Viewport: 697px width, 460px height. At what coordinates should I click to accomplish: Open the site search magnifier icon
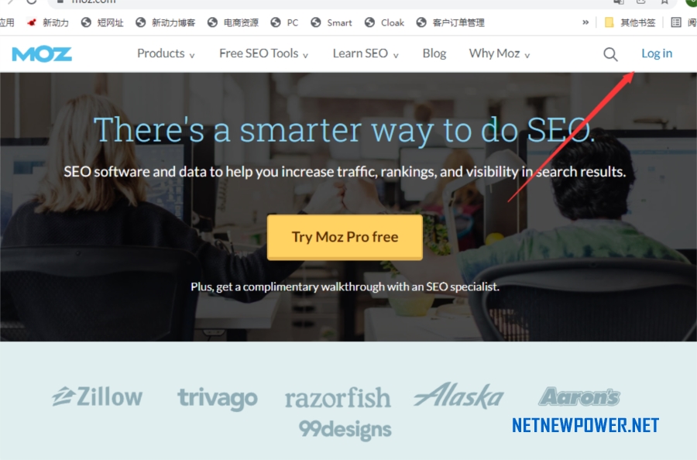click(610, 54)
